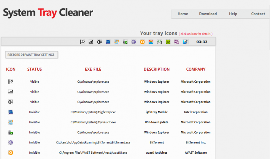Click the Windows Update description

coord(157,122)
